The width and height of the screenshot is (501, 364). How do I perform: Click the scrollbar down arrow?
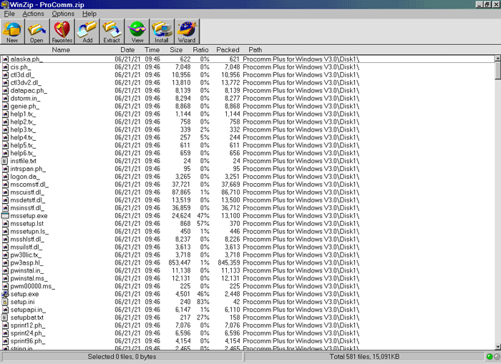497,345
